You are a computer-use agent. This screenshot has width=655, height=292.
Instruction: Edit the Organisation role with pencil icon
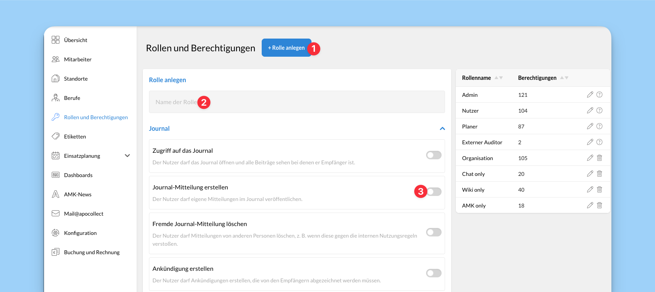pyautogui.click(x=590, y=158)
